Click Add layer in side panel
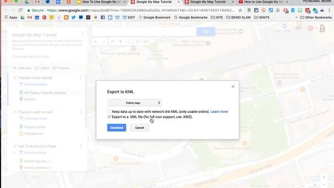334x188 pixels. coord(22,68)
